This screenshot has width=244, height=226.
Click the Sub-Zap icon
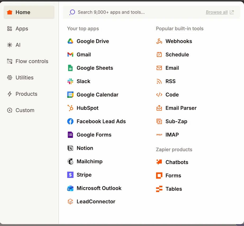tap(159, 121)
